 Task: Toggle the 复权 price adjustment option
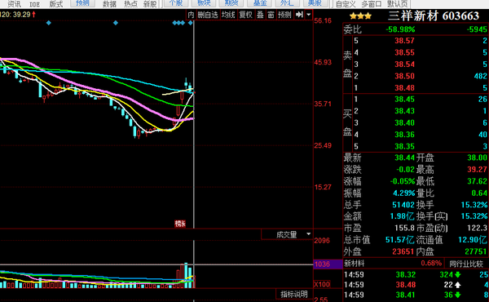246,15
